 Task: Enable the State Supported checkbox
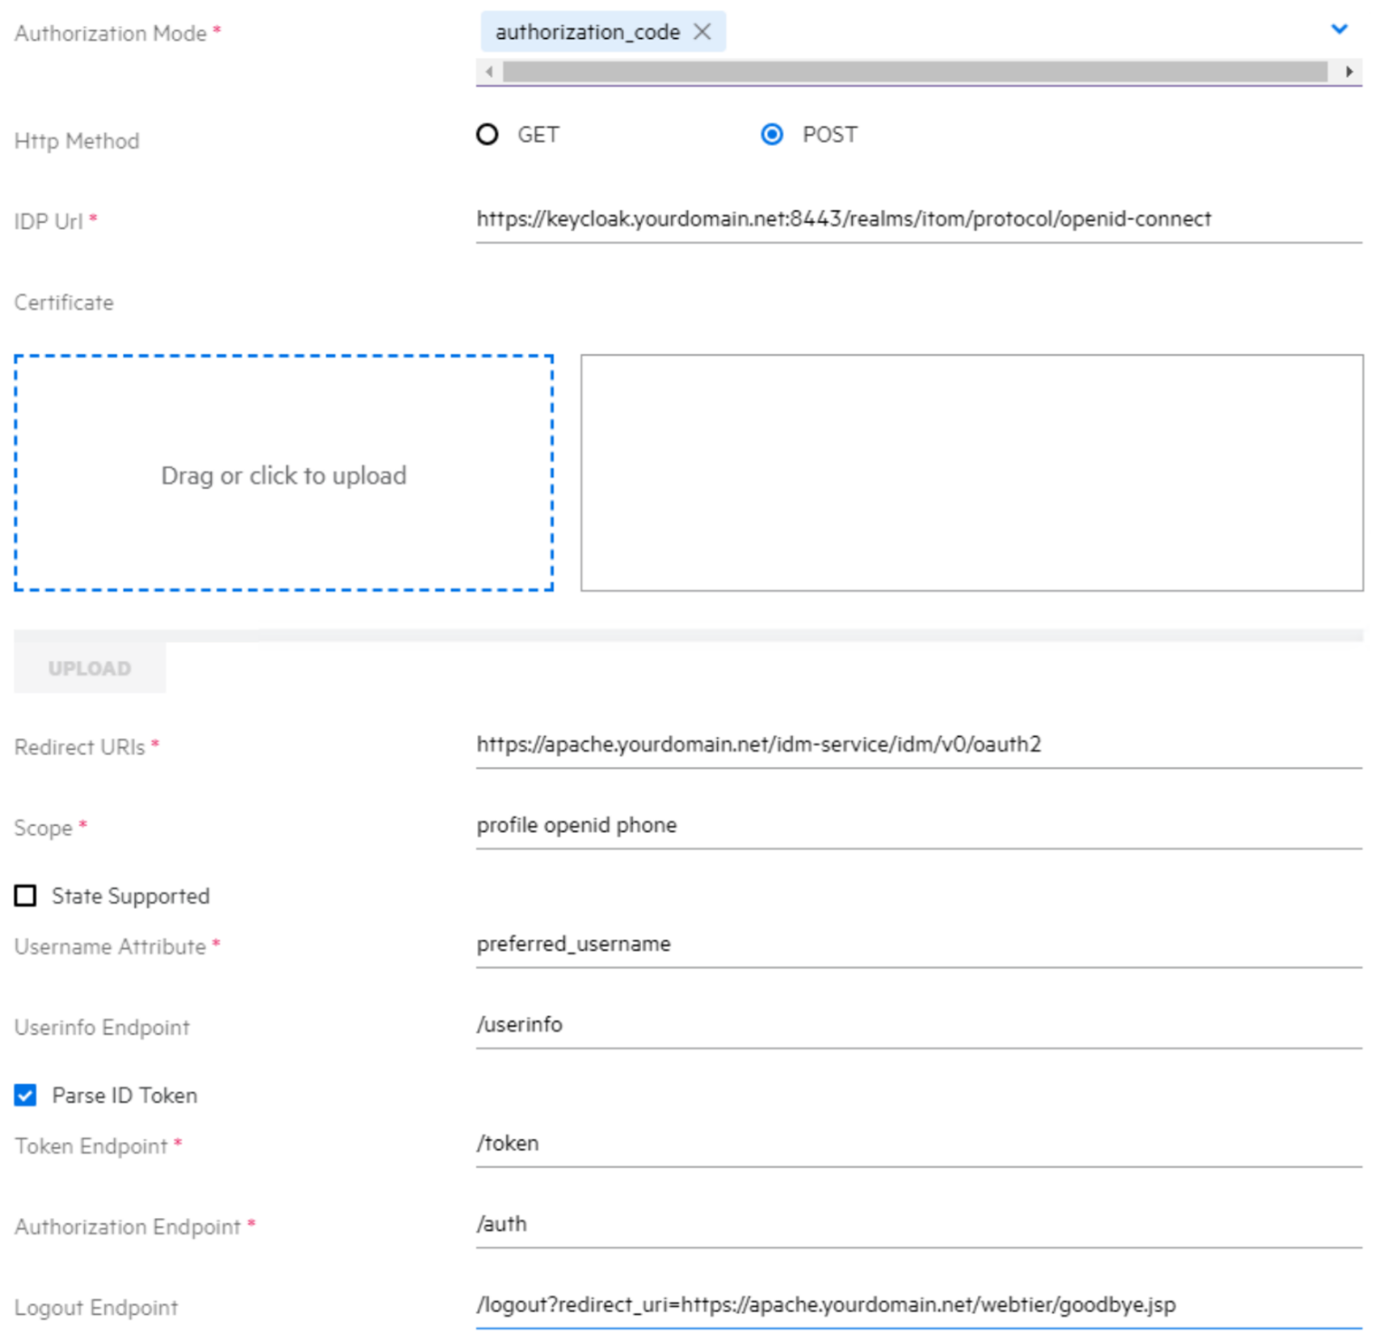[25, 895]
